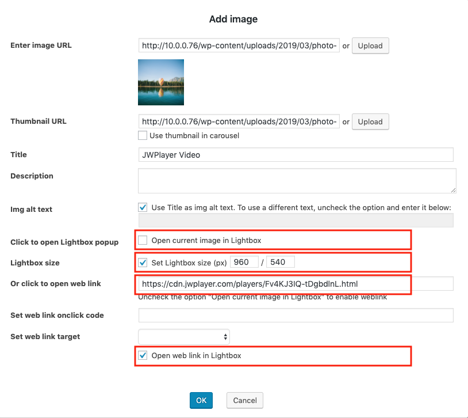Click Upload next to image URL
Screen dimensions: 468x418
[x=370, y=45]
